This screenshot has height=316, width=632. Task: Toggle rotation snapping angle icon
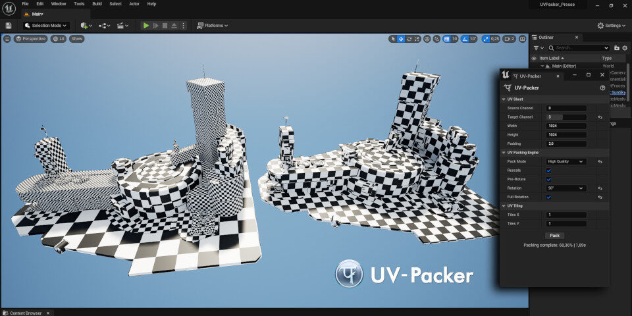point(465,39)
